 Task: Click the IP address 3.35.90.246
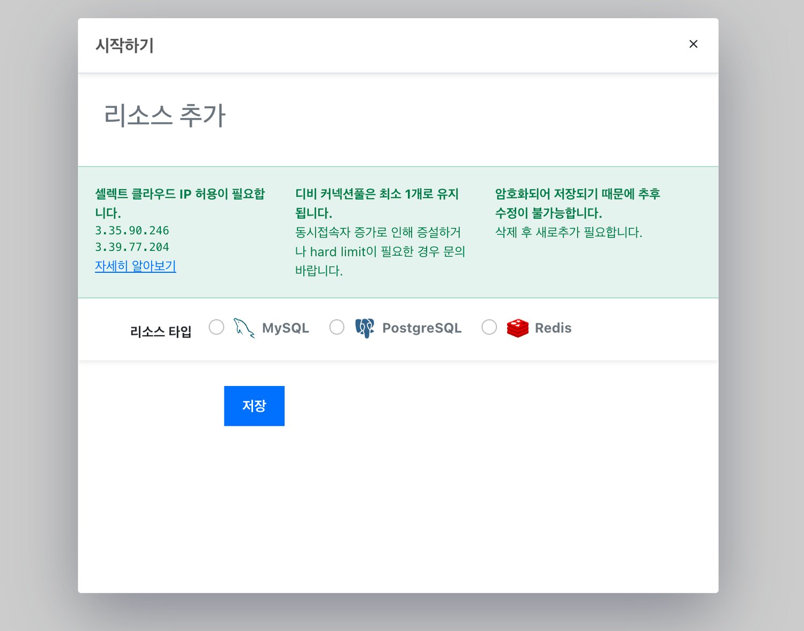click(132, 231)
